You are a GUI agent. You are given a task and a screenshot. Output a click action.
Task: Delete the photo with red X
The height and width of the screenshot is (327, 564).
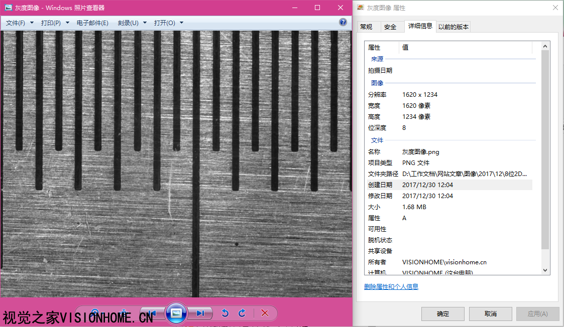click(x=265, y=313)
